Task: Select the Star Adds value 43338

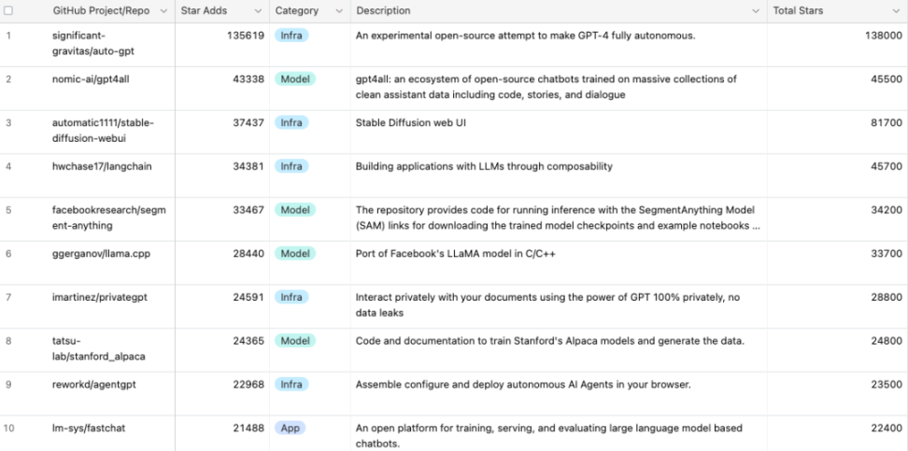Action: point(248,78)
